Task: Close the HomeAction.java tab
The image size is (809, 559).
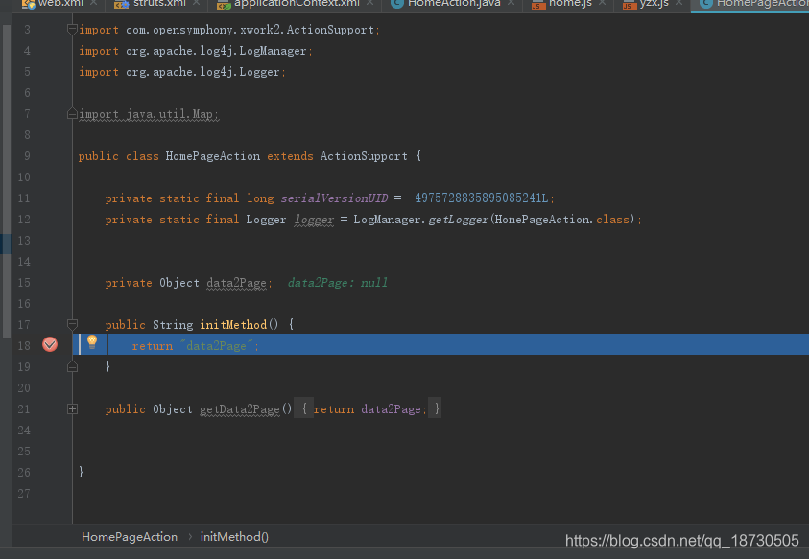Action: click(511, 3)
